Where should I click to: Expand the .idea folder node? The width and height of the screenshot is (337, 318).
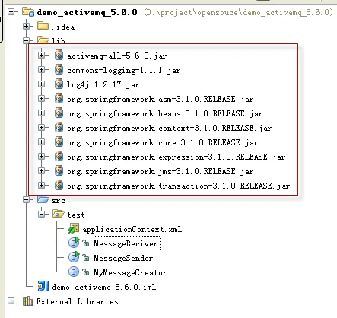[x=27, y=26]
